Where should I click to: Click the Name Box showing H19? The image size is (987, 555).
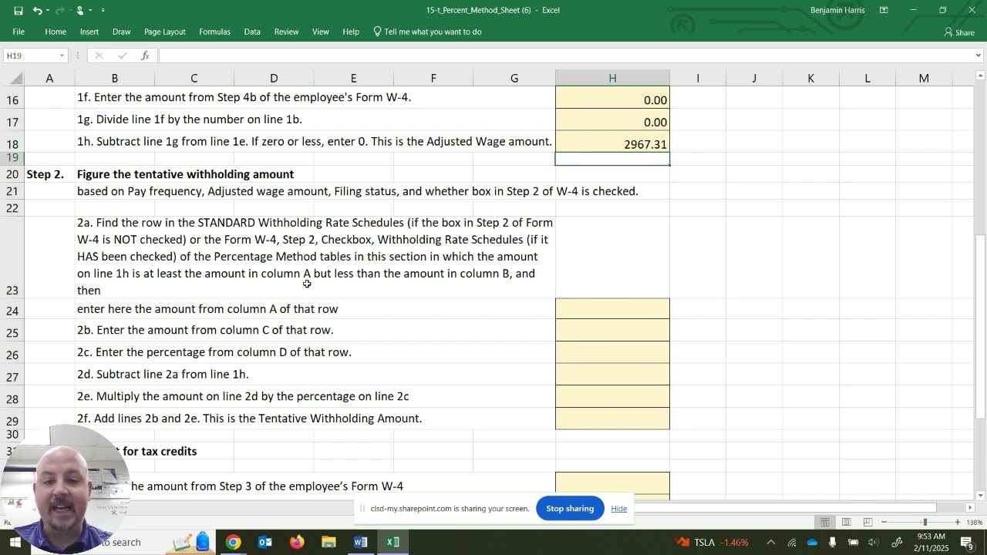29,55
